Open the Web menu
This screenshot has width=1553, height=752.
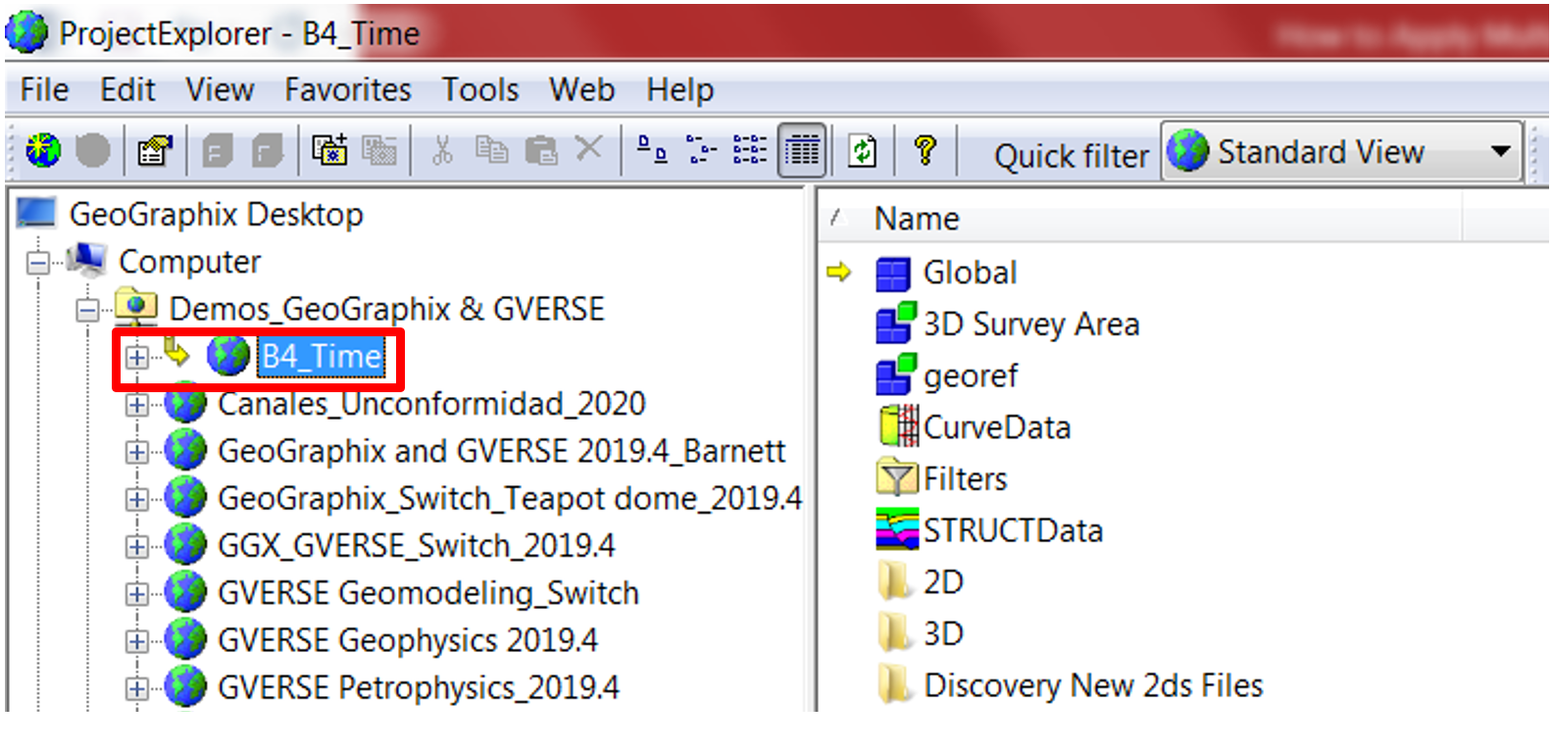point(582,90)
